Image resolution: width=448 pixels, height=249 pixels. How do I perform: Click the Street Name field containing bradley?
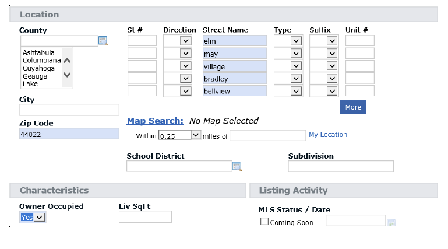[x=235, y=79]
